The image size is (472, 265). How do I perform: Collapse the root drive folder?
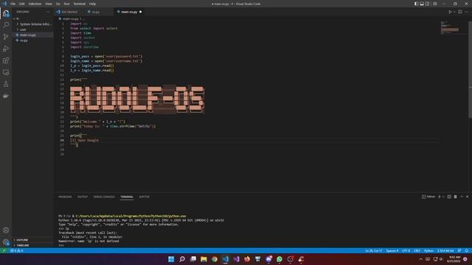[33, 18]
